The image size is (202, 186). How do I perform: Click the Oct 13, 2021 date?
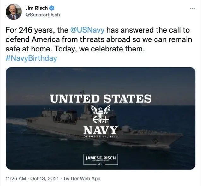45,178
